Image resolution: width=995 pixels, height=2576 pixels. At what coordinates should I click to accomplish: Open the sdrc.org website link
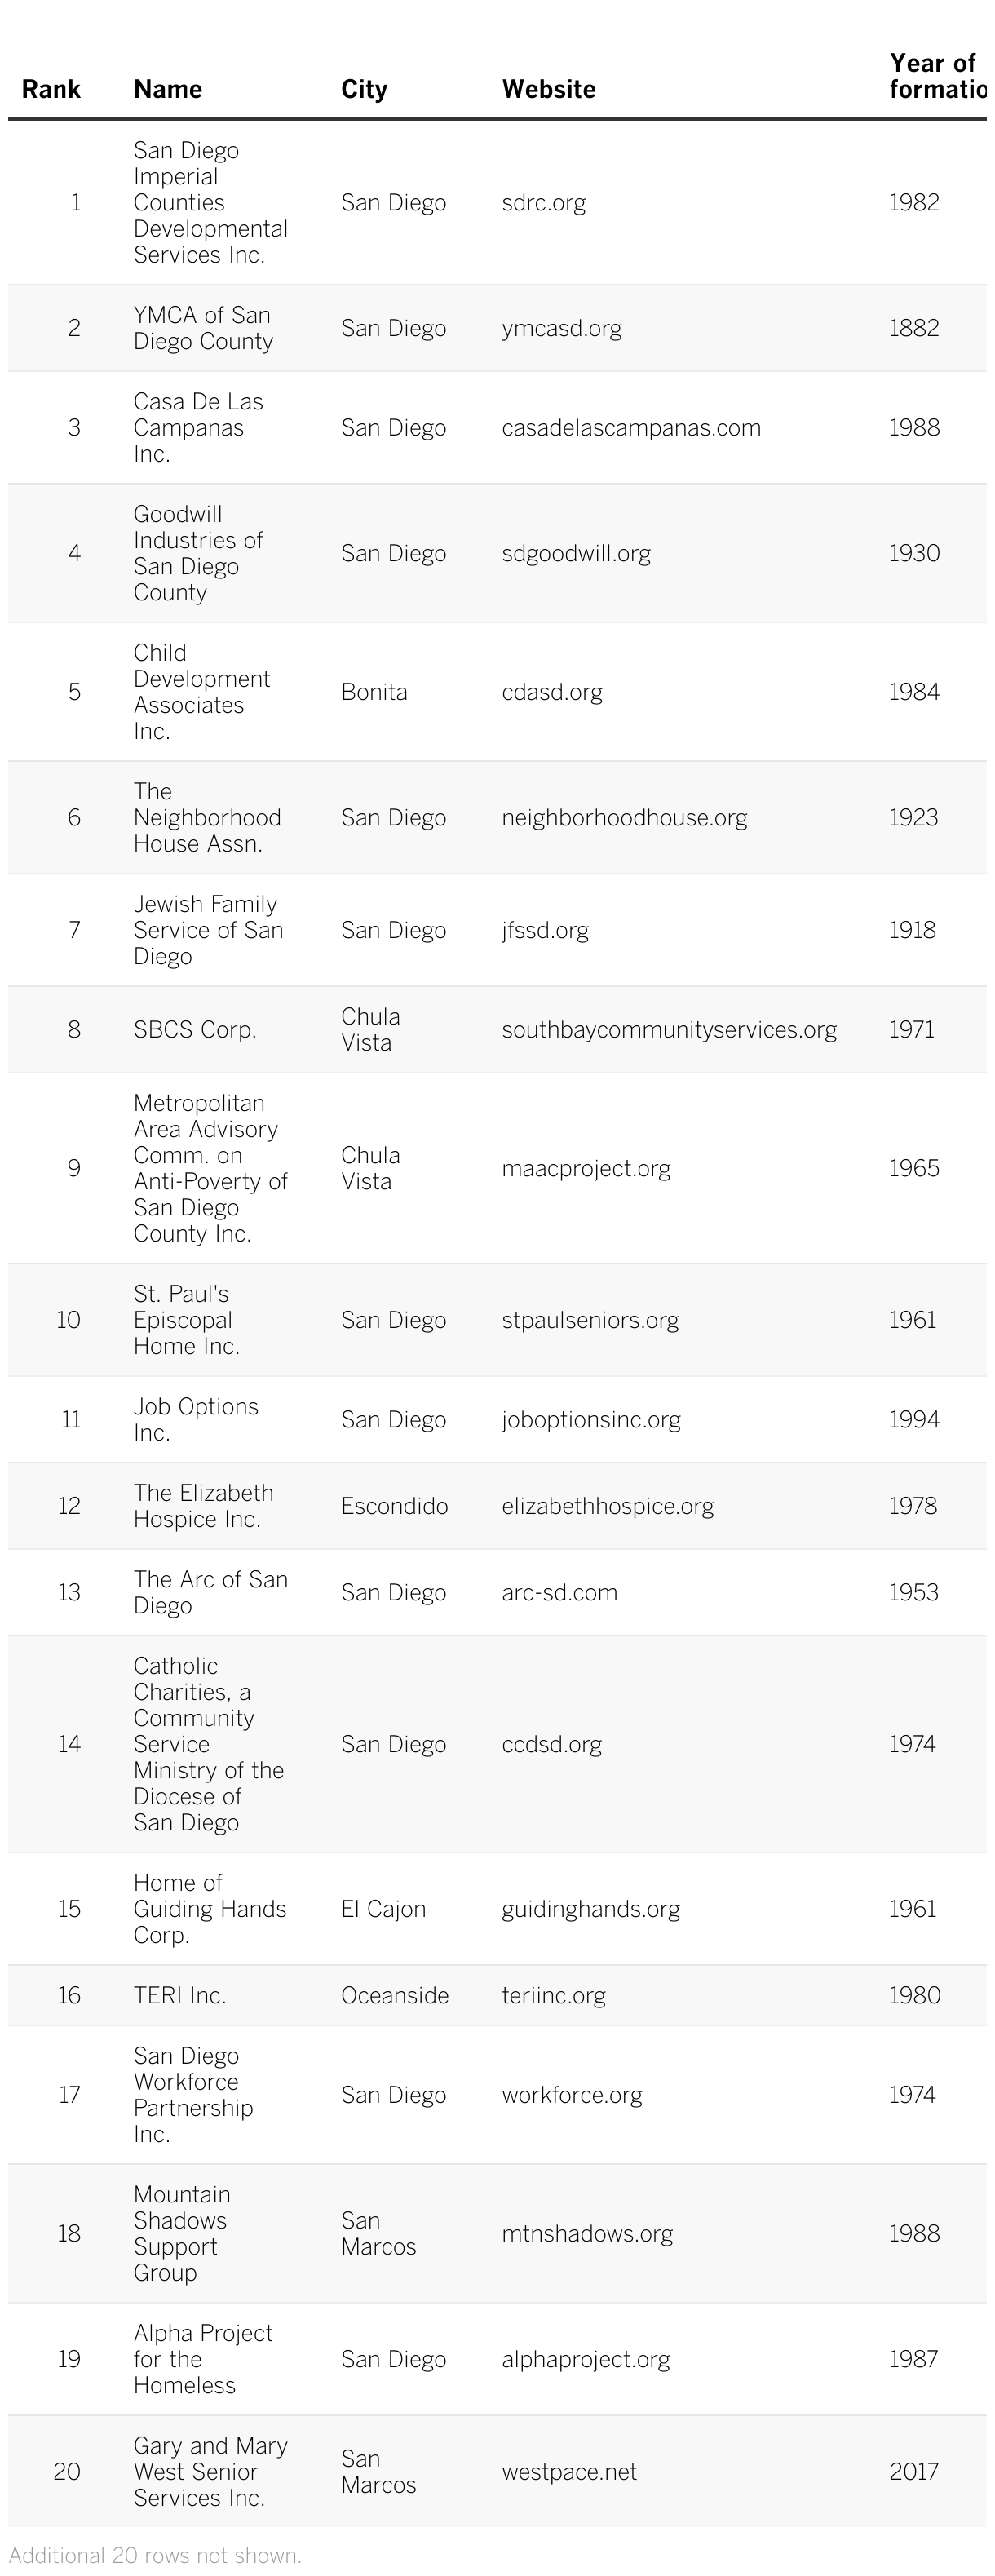click(543, 203)
